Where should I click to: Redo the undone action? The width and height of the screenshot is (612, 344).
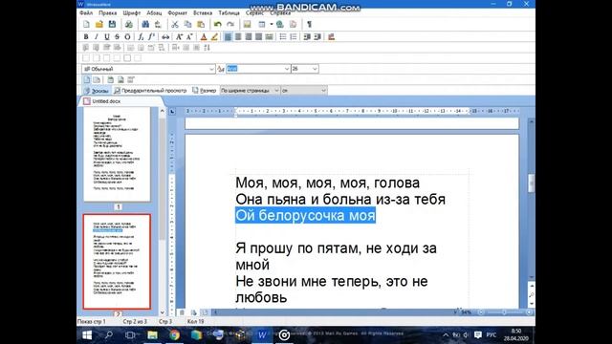230,24
